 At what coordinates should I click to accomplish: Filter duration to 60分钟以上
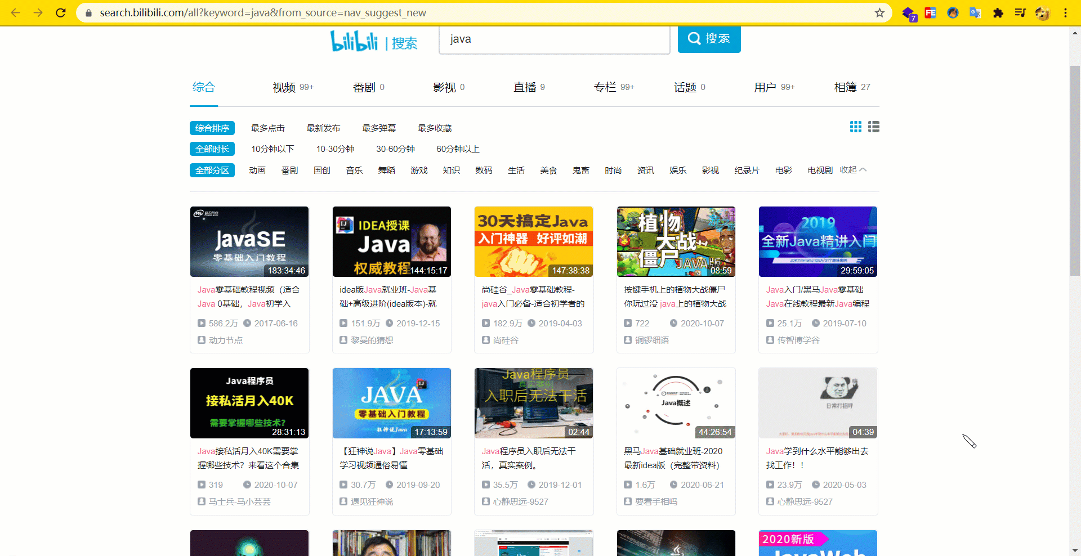coord(458,149)
